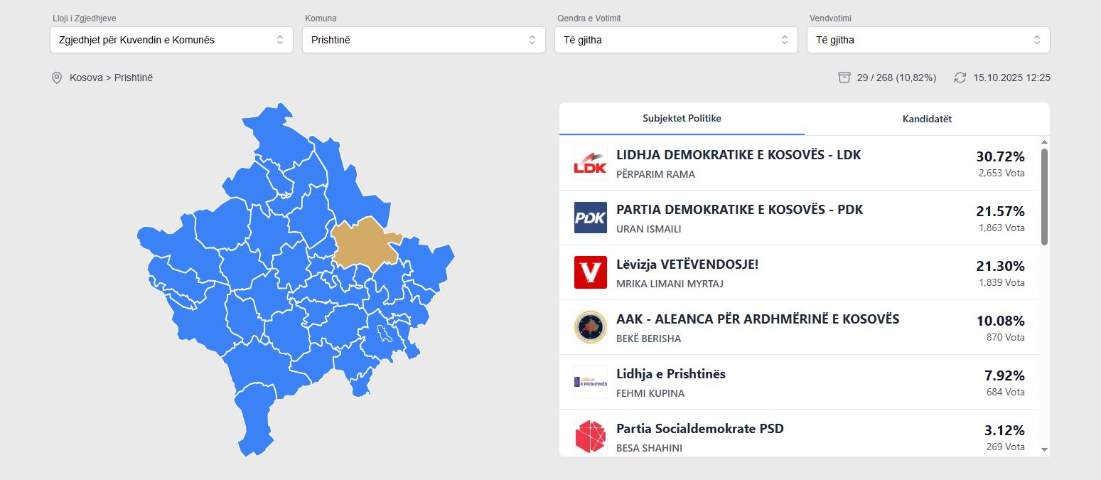Click the AAK round emblem logo
Viewport: 1101px width, 480px height.
click(590, 327)
